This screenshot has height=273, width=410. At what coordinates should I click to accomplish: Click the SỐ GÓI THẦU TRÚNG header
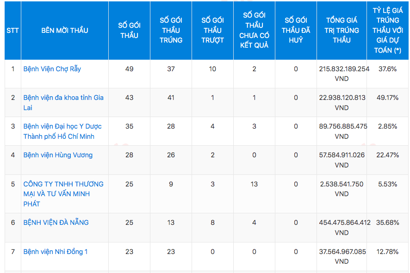coord(171,31)
